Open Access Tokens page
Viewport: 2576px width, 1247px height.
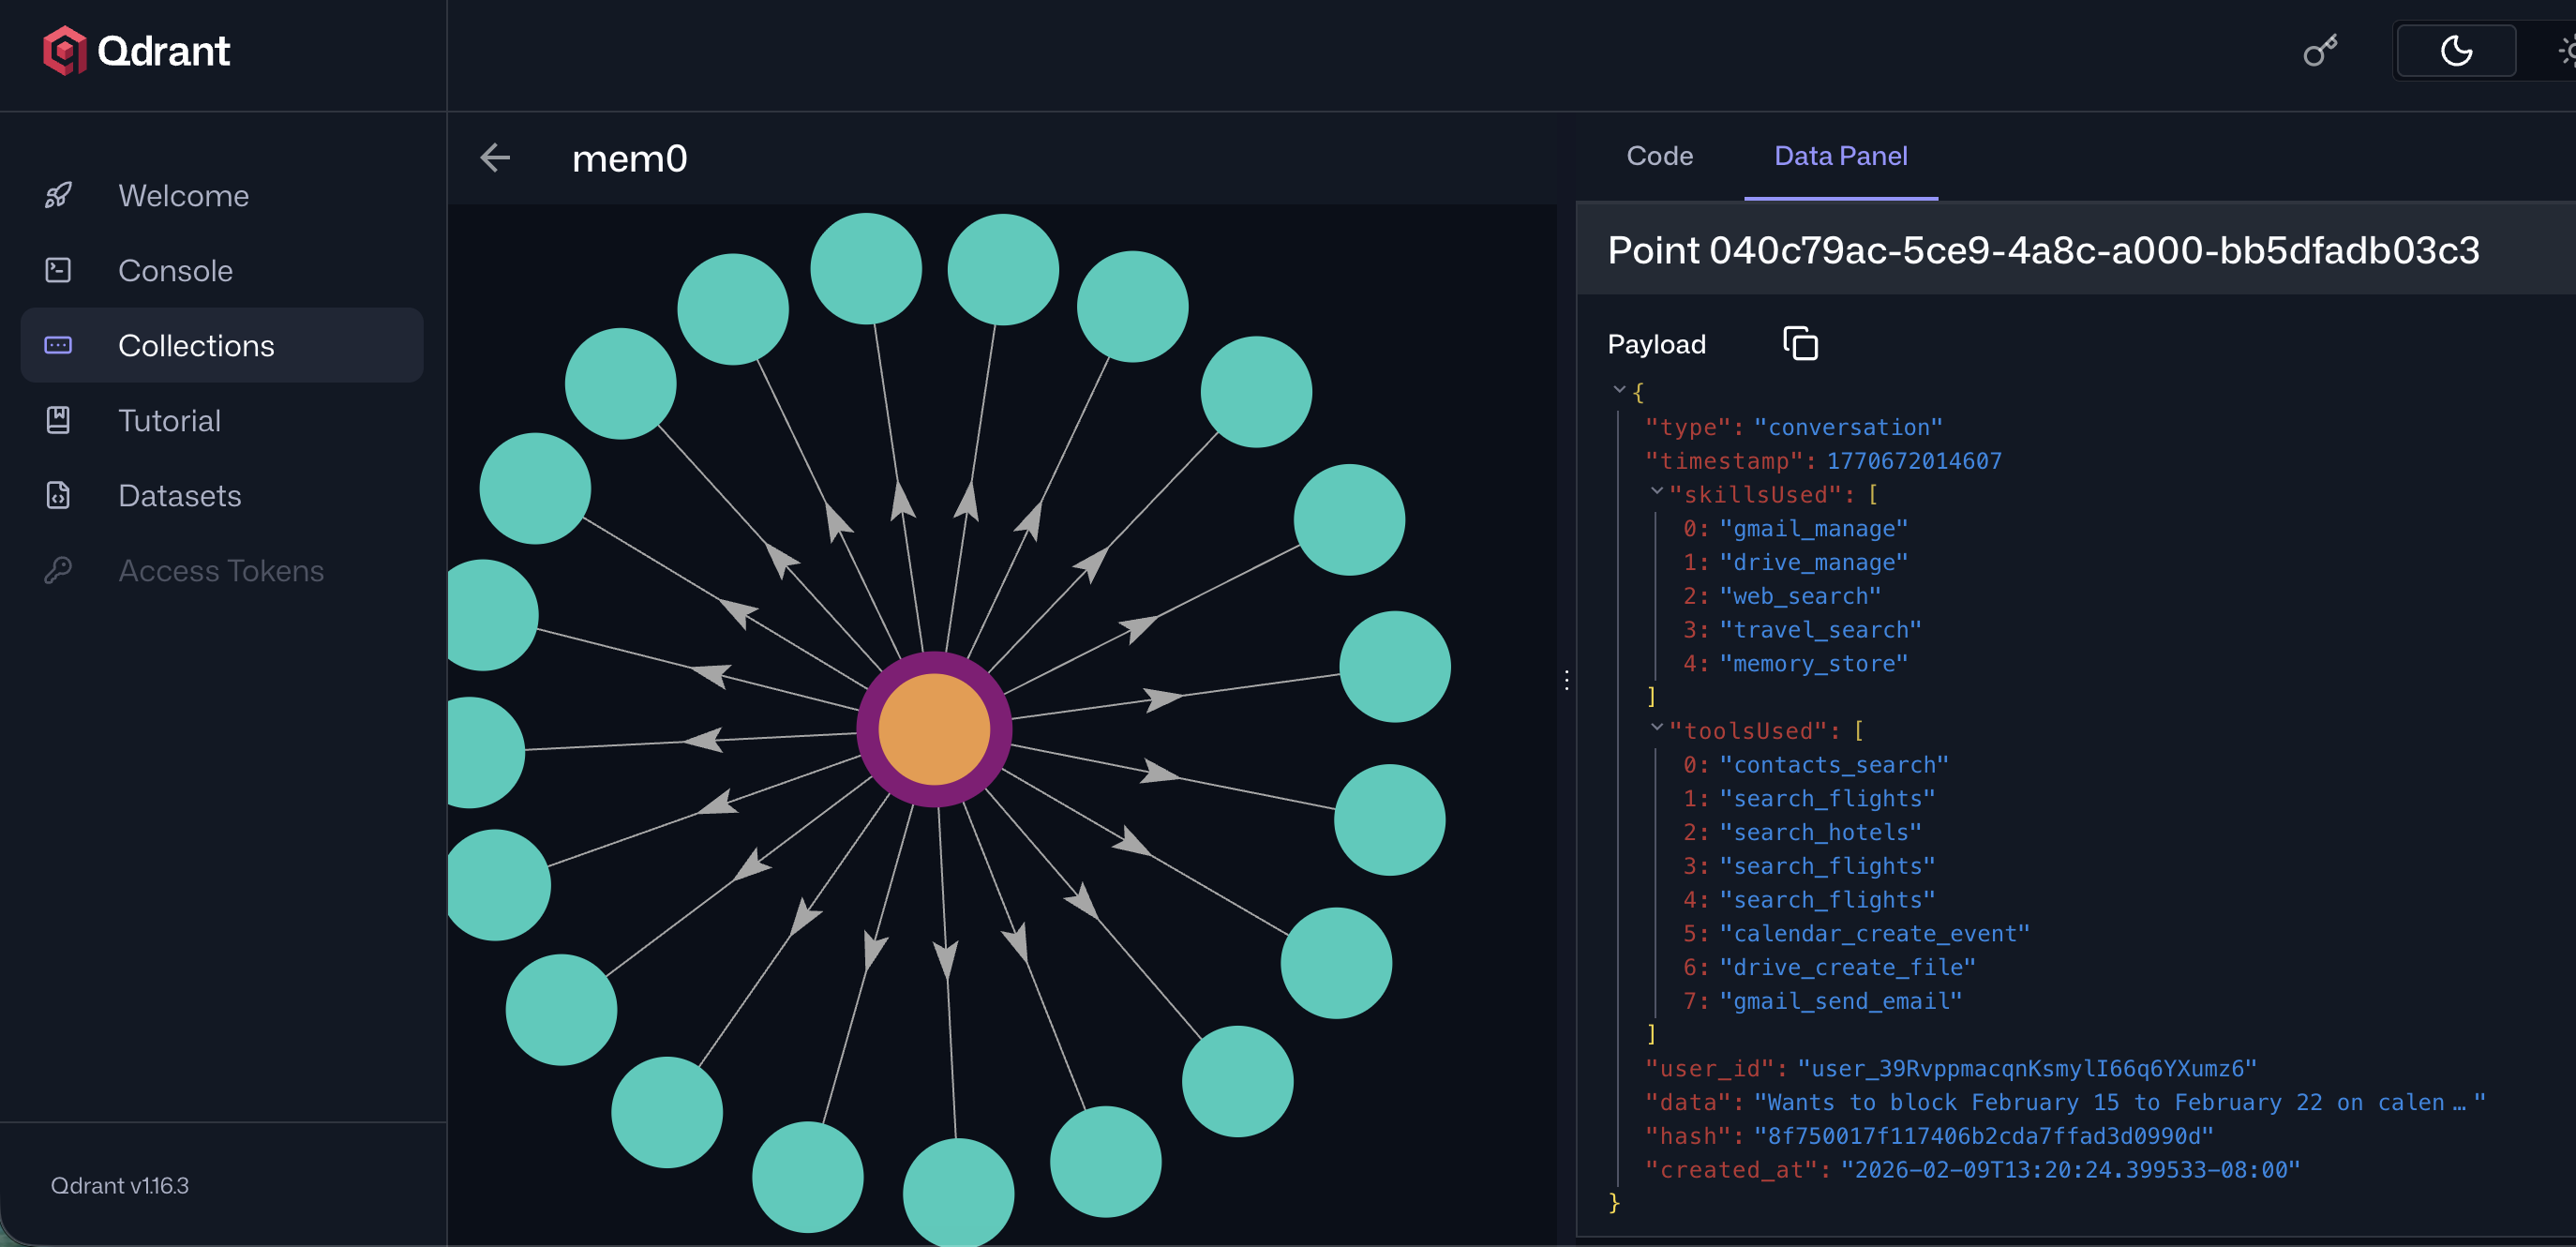(x=220, y=570)
